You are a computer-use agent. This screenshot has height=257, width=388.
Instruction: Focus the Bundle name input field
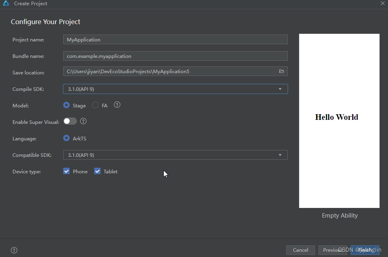(175, 56)
